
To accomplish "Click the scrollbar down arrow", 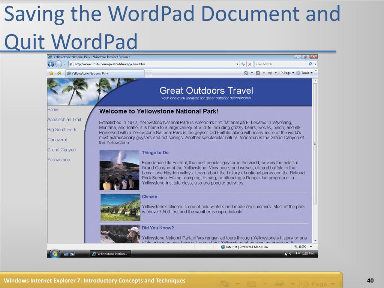I will point(315,241).
